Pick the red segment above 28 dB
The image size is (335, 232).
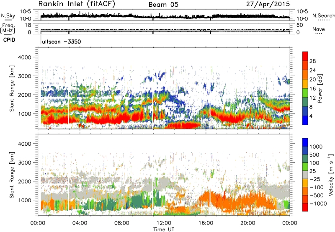click(x=305, y=57)
